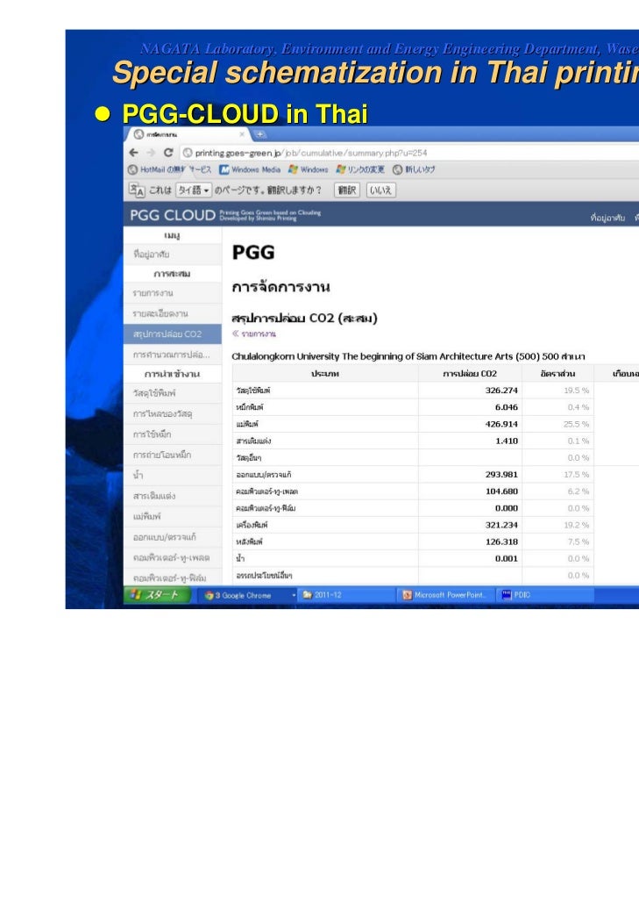Image resolution: width=639 pixels, height=904 pixels.
Task: Click the value 293.981 in the table
Action: [x=501, y=475]
